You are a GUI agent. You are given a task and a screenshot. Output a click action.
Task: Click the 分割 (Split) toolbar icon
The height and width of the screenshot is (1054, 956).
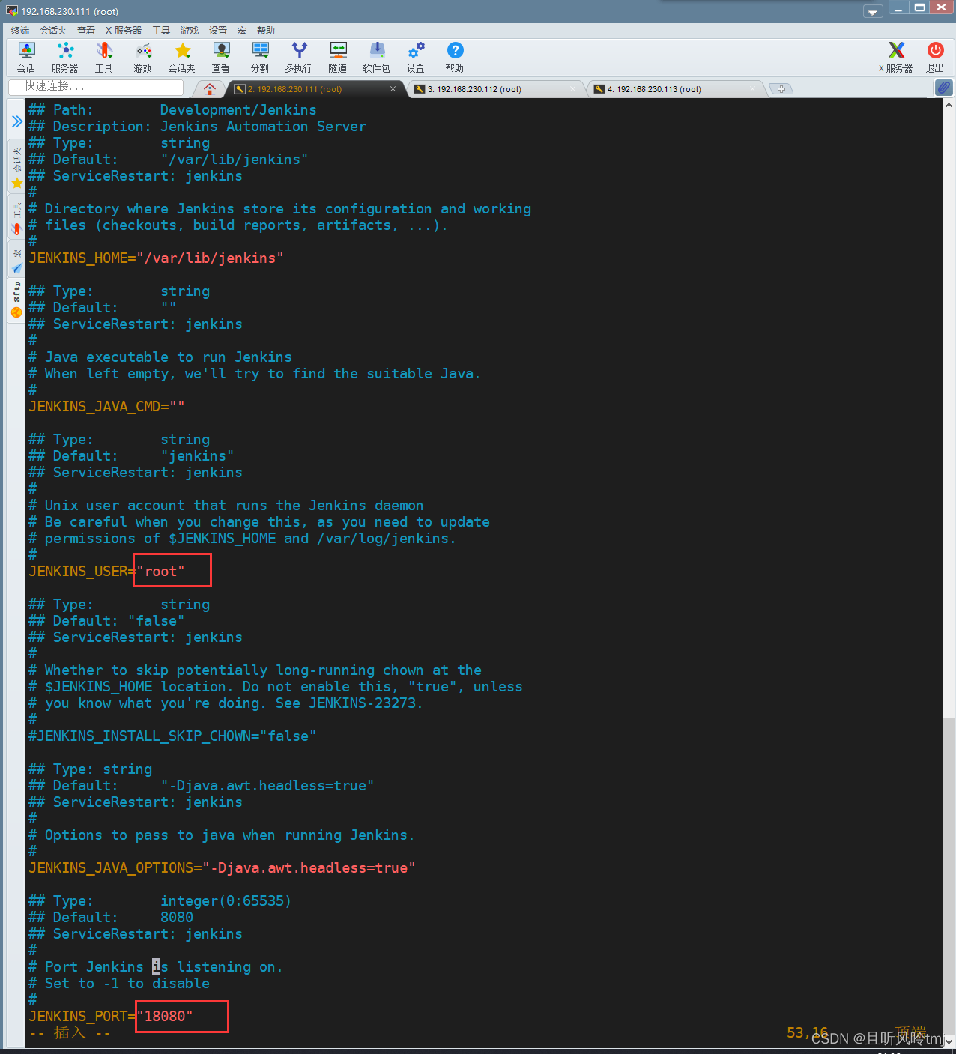(x=260, y=58)
